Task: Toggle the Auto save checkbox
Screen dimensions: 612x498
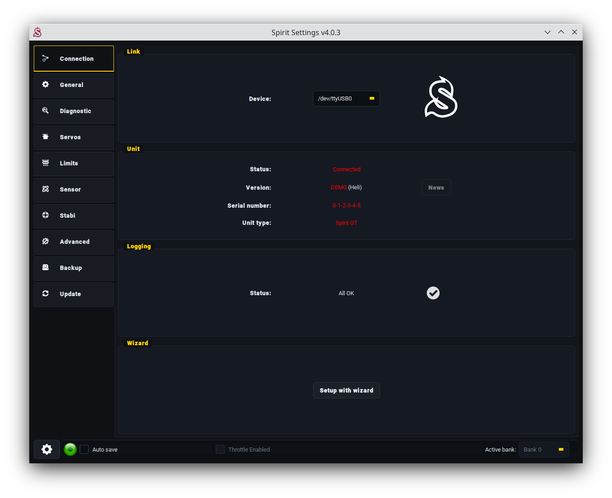Action: pos(84,449)
